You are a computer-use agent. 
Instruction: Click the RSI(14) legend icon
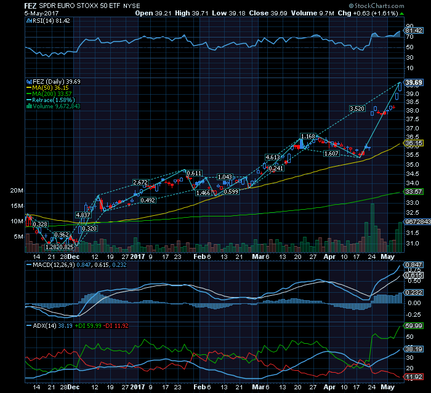[x=29, y=20]
